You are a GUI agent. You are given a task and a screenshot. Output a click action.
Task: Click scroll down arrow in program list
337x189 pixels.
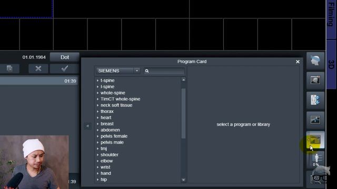coord(183,180)
